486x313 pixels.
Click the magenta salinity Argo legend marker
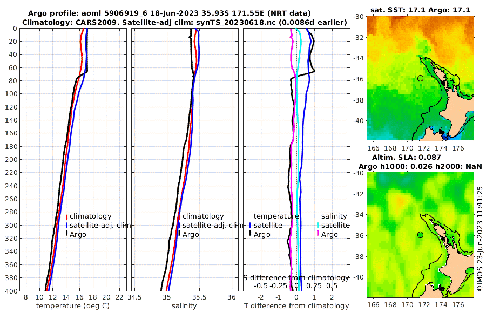click(x=318, y=234)
